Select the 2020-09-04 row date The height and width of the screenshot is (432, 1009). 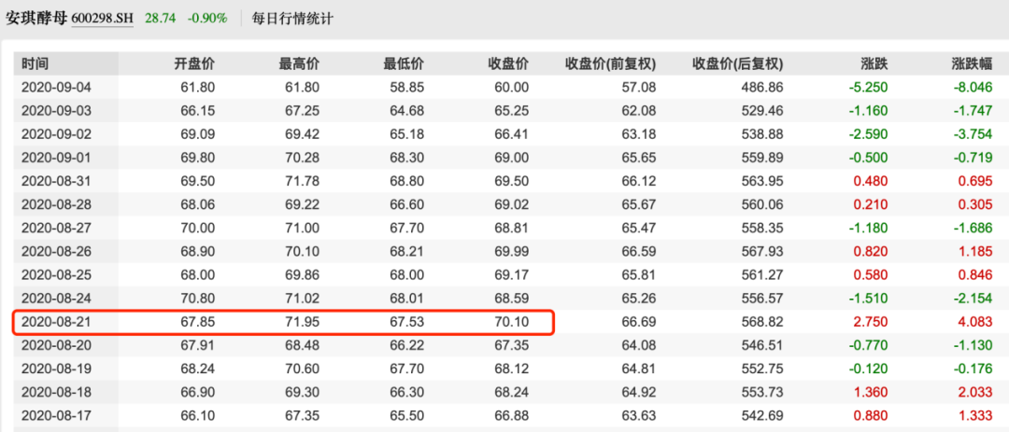[57, 88]
